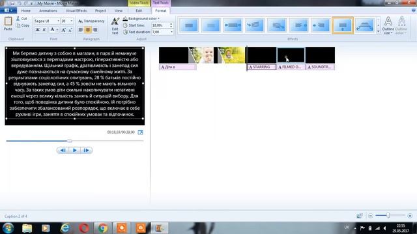The height and width of the screenshot is (234, 417).
Task: Select the Діти в caption on timeline
Action: pos(178,67)
